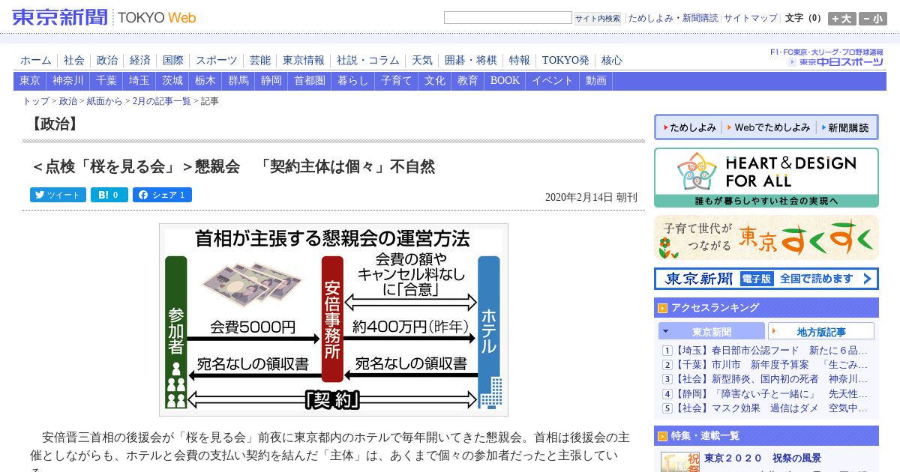Select the 子育て tab
900x472 pixels.
[397, 81]
